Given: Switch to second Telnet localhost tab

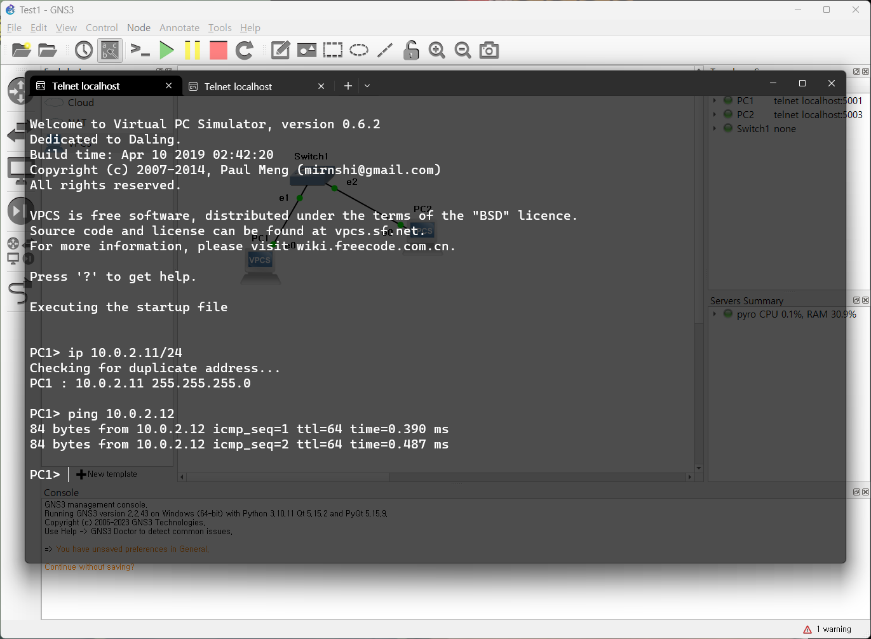Looking at the screenshot, I should (x=258, y=86).
